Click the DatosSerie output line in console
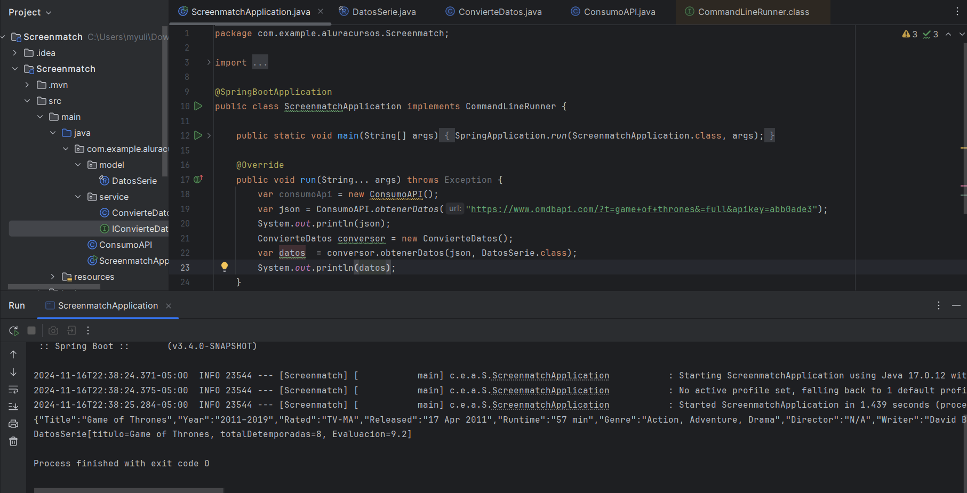 (222, 434)
